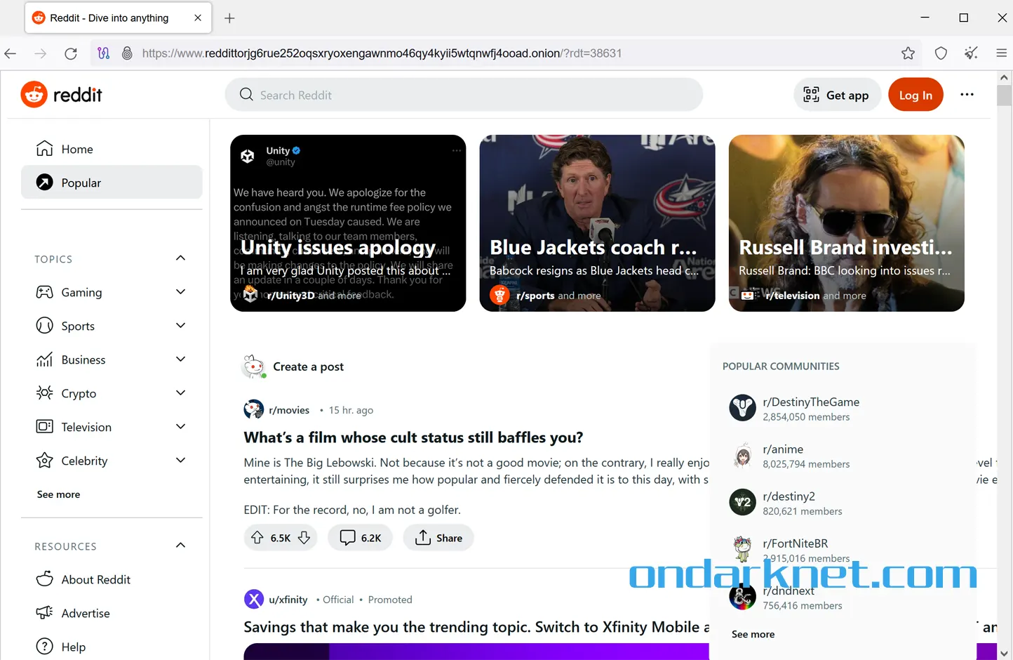Expand the Gaming topic dropdown
This screenshot has height=660, width=1013.
[180, 292]
